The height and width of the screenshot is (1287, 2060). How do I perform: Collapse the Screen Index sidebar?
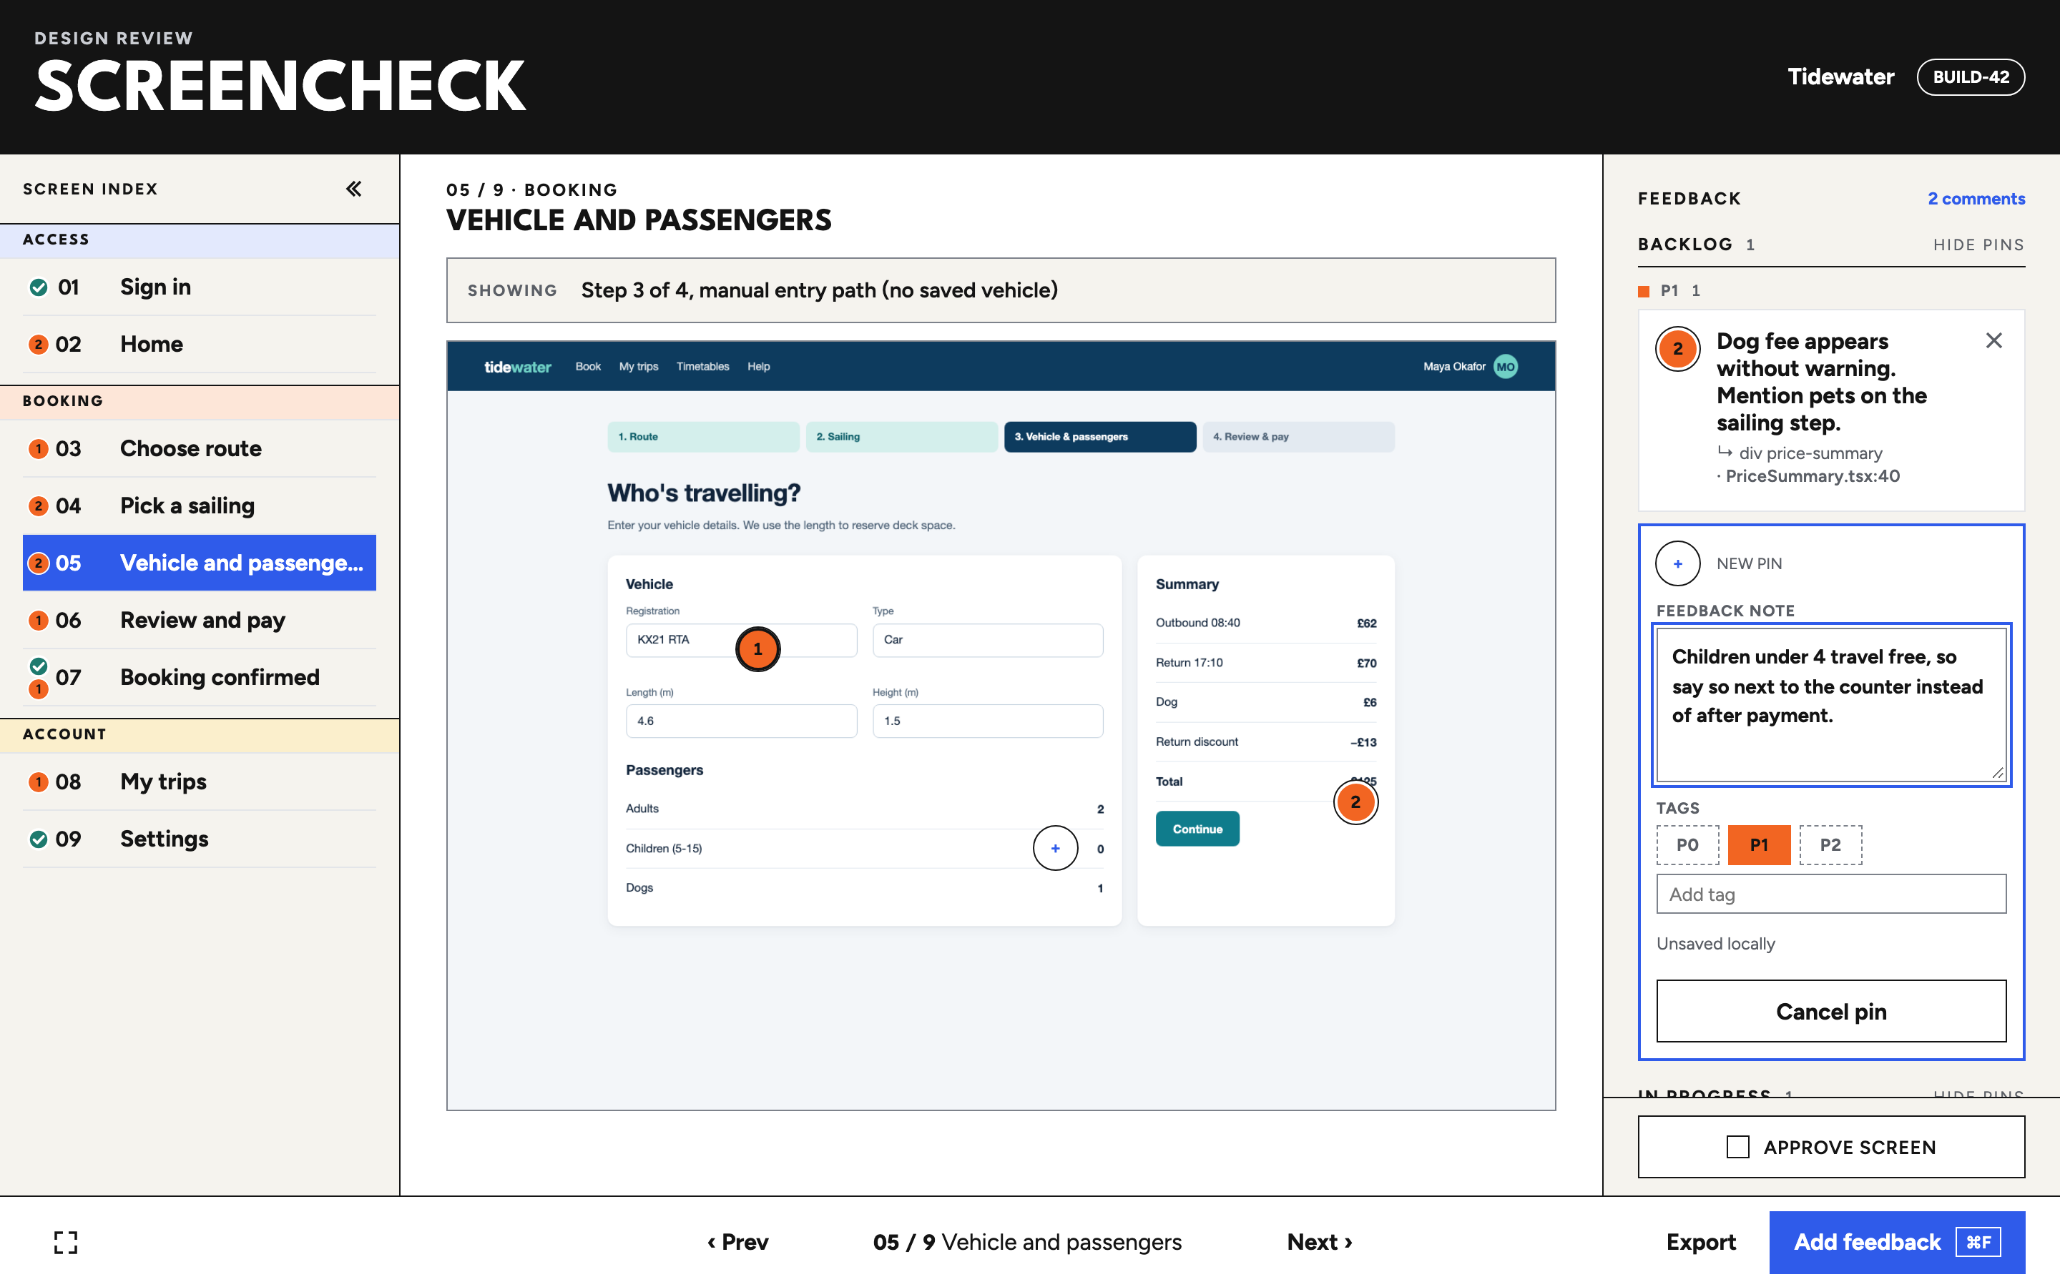click(354, 189)
